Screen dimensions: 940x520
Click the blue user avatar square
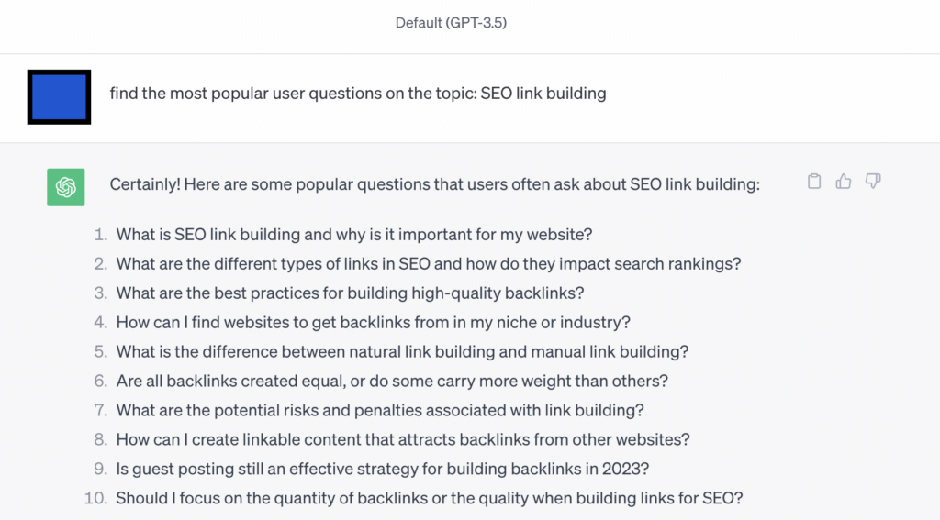click(x=59, y=97)
